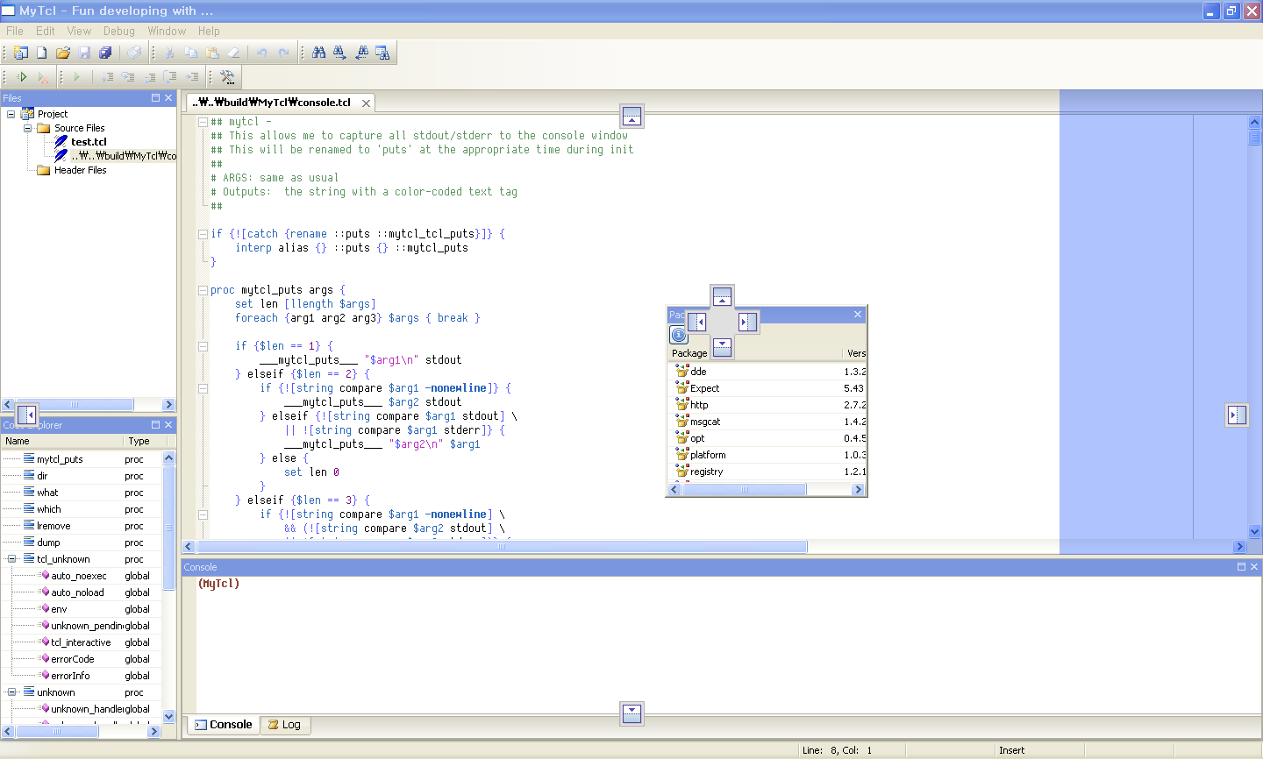Switch to the Log tab
The image size is (1263, 759).
coord(284,725)
